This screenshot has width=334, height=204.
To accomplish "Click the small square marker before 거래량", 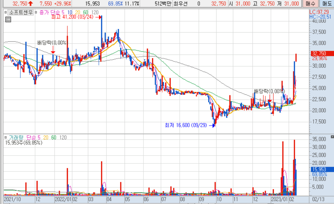I will [x=5, y=138].
